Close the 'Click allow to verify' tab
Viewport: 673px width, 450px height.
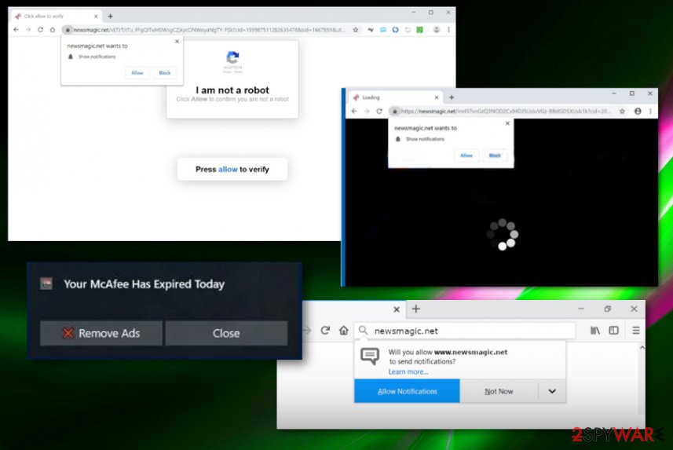point(96,16)
